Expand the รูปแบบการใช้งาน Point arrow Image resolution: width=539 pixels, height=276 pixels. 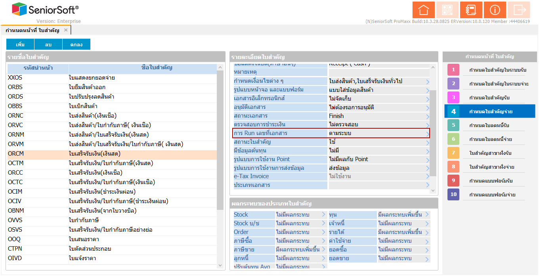(x=428, y=160)
